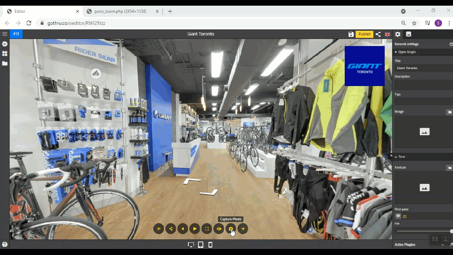Enter fullscreen with the expand button
The width and height of the screenshot is (453, 255).
point(207,229)
